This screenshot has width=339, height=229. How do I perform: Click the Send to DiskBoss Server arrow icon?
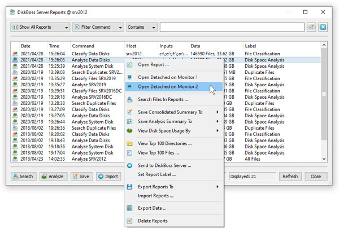pos(129,165)
